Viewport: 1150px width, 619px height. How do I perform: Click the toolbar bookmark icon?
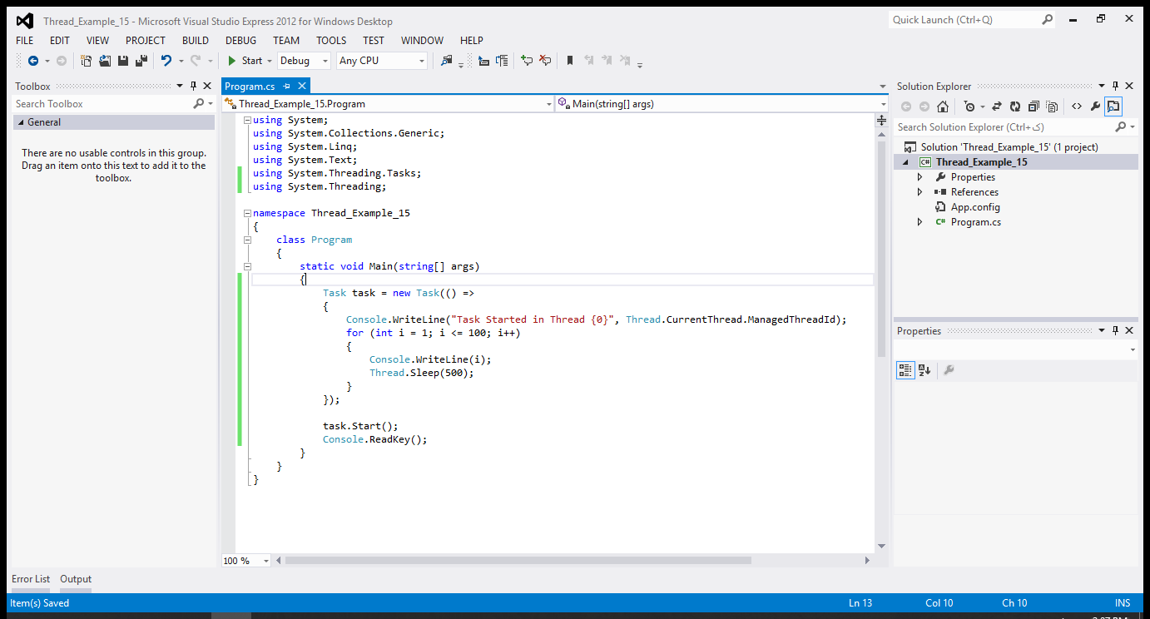[x=570, y=61]
